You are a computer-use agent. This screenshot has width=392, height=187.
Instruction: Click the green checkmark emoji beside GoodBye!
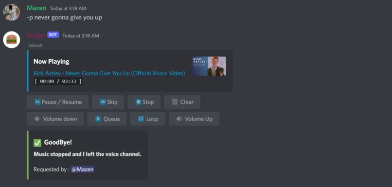pyautogui.click(x=37, y=143)
